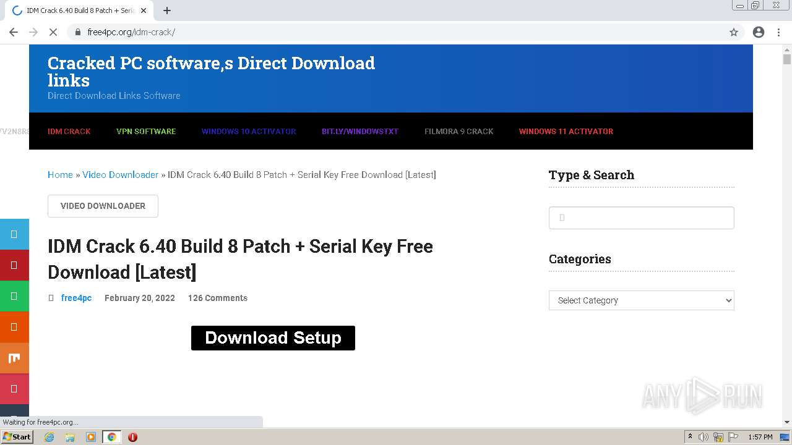This screenshot has height=445, width=792.
Task: Open File Explorer from taskbar
Action: point(70,437)
